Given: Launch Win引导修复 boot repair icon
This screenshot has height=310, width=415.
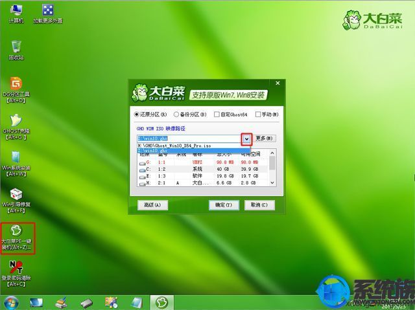Looking at the screenshot, I should [16, 201].
